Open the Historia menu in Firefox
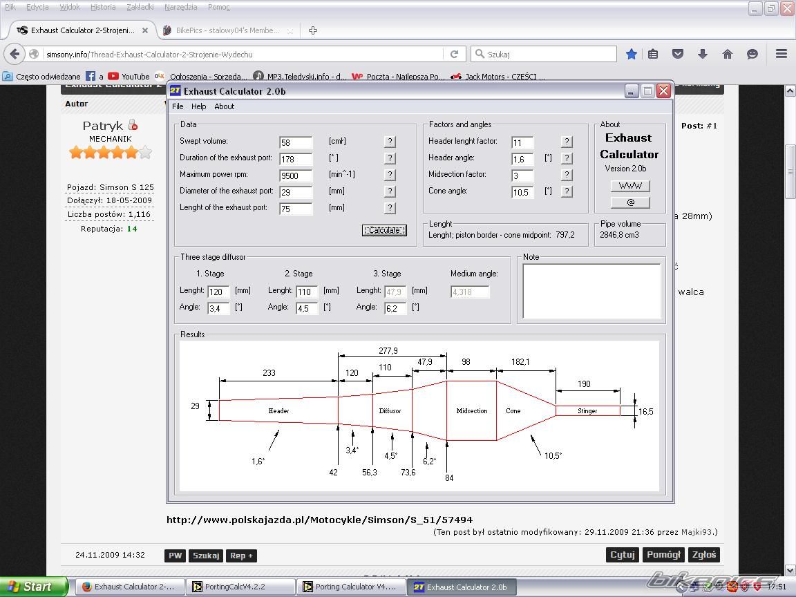 click(103, 7)
